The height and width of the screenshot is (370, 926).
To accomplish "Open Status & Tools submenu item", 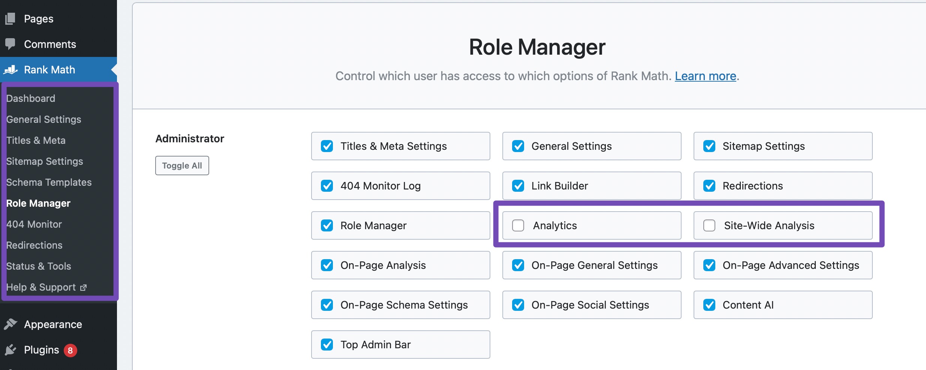I will click(39, 266).
